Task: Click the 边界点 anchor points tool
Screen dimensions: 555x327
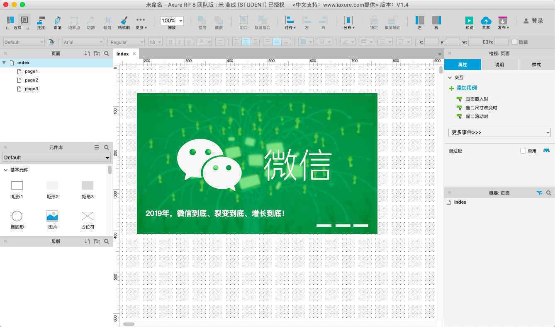Action: point(74,23)
